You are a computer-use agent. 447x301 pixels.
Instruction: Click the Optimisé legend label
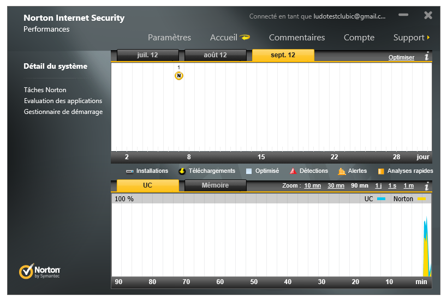pos(267,171)
